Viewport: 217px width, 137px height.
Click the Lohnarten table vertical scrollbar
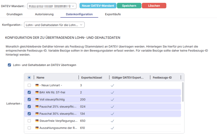[x=183, y=92]
